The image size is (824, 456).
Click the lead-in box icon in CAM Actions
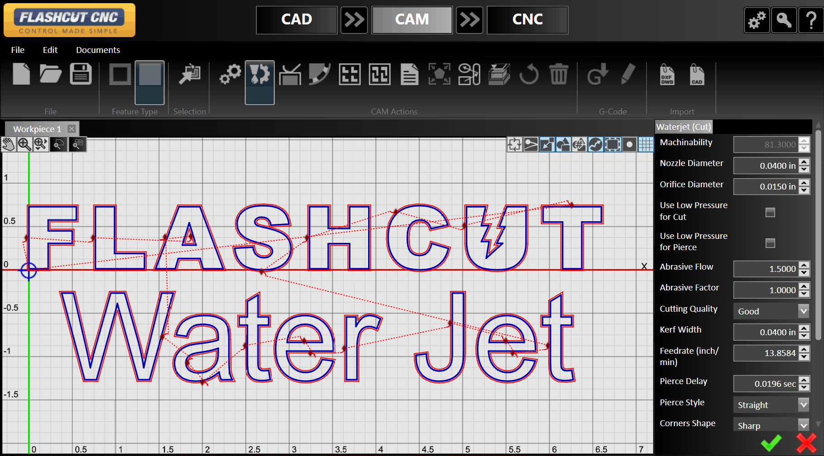click(290, 74)
